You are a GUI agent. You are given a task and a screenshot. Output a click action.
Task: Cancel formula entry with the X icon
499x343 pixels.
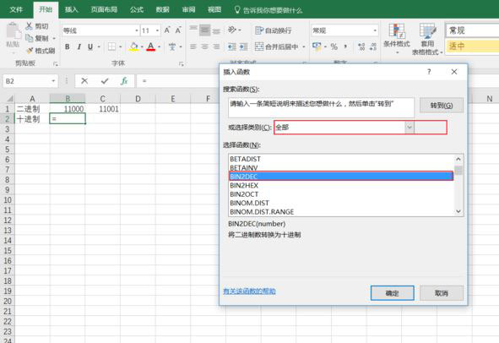[84, 81]
